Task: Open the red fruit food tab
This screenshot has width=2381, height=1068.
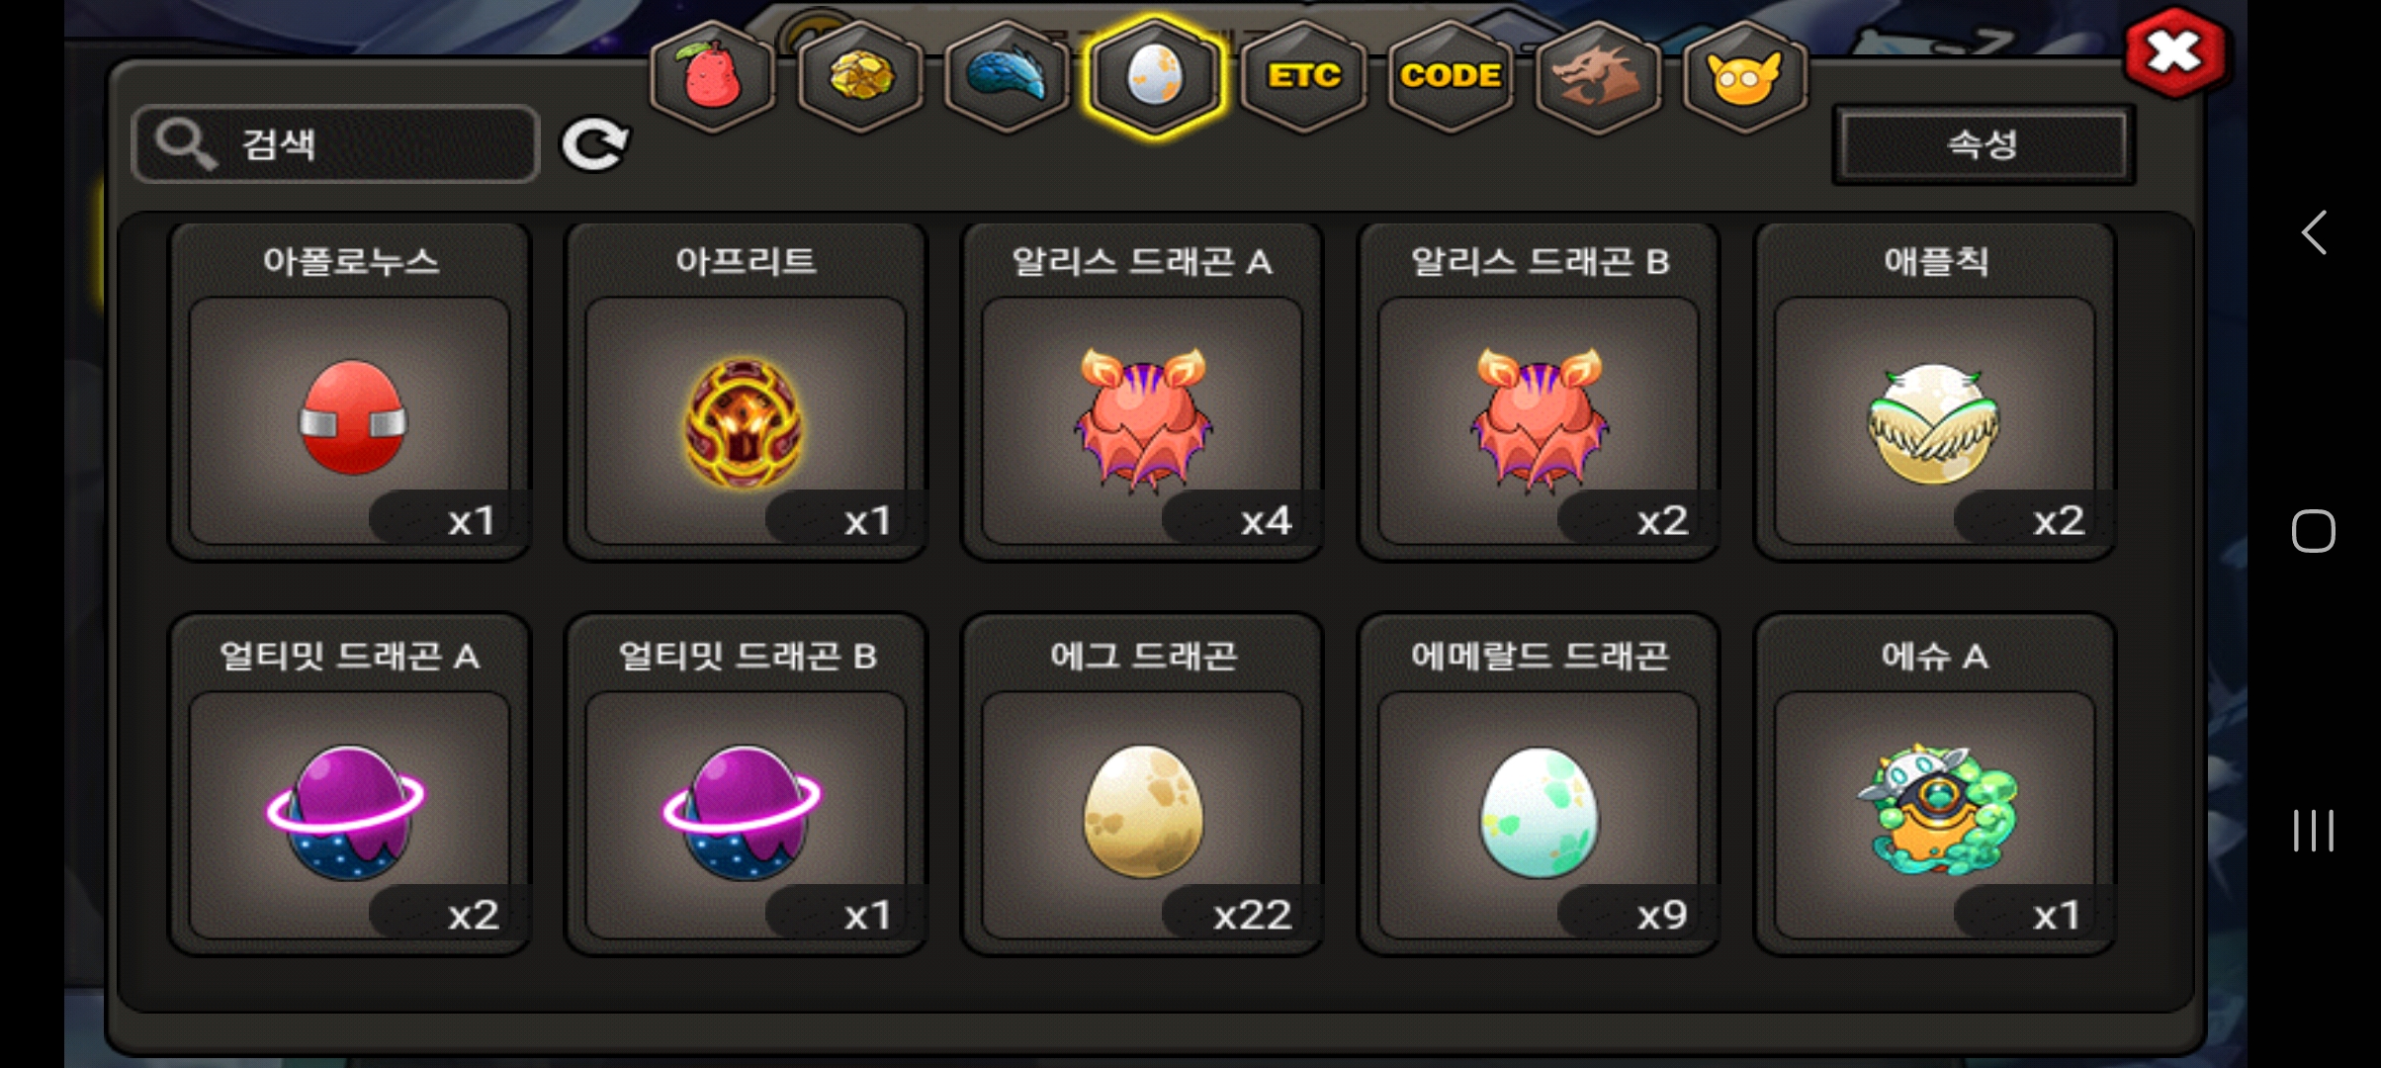Action: pyautogui.click(x=712, y=76)
